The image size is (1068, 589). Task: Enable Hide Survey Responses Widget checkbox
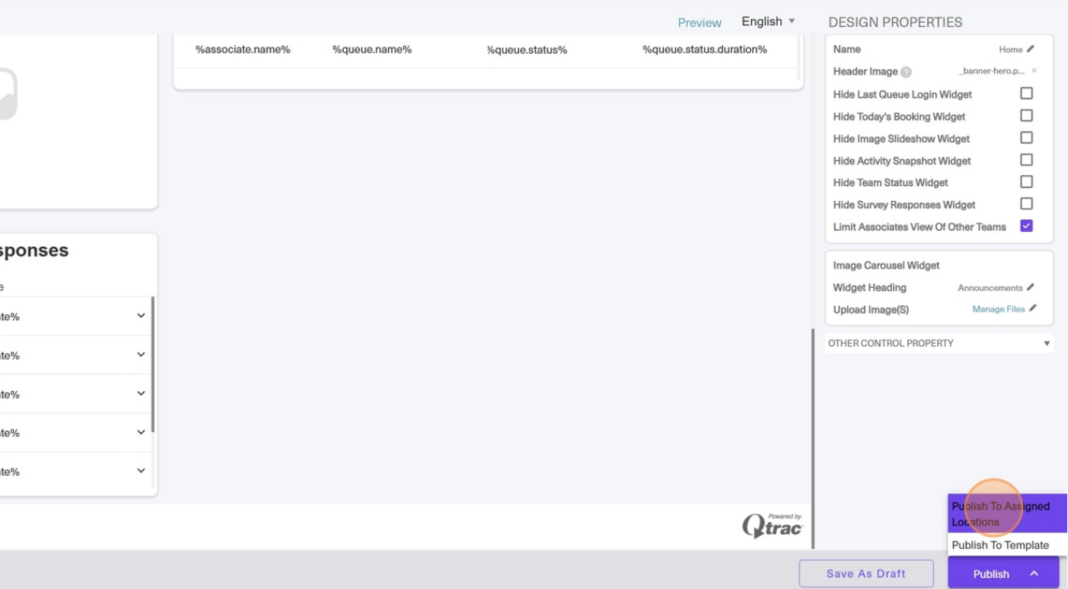(1026, 203)
